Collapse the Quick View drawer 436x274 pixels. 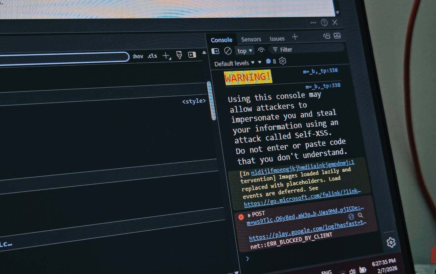(x=337, y=36)
